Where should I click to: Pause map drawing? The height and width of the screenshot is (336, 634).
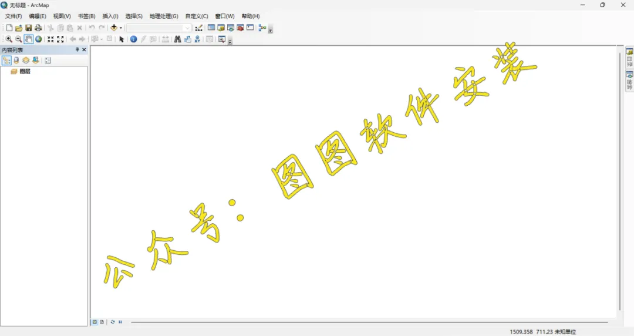coord(120,322)
